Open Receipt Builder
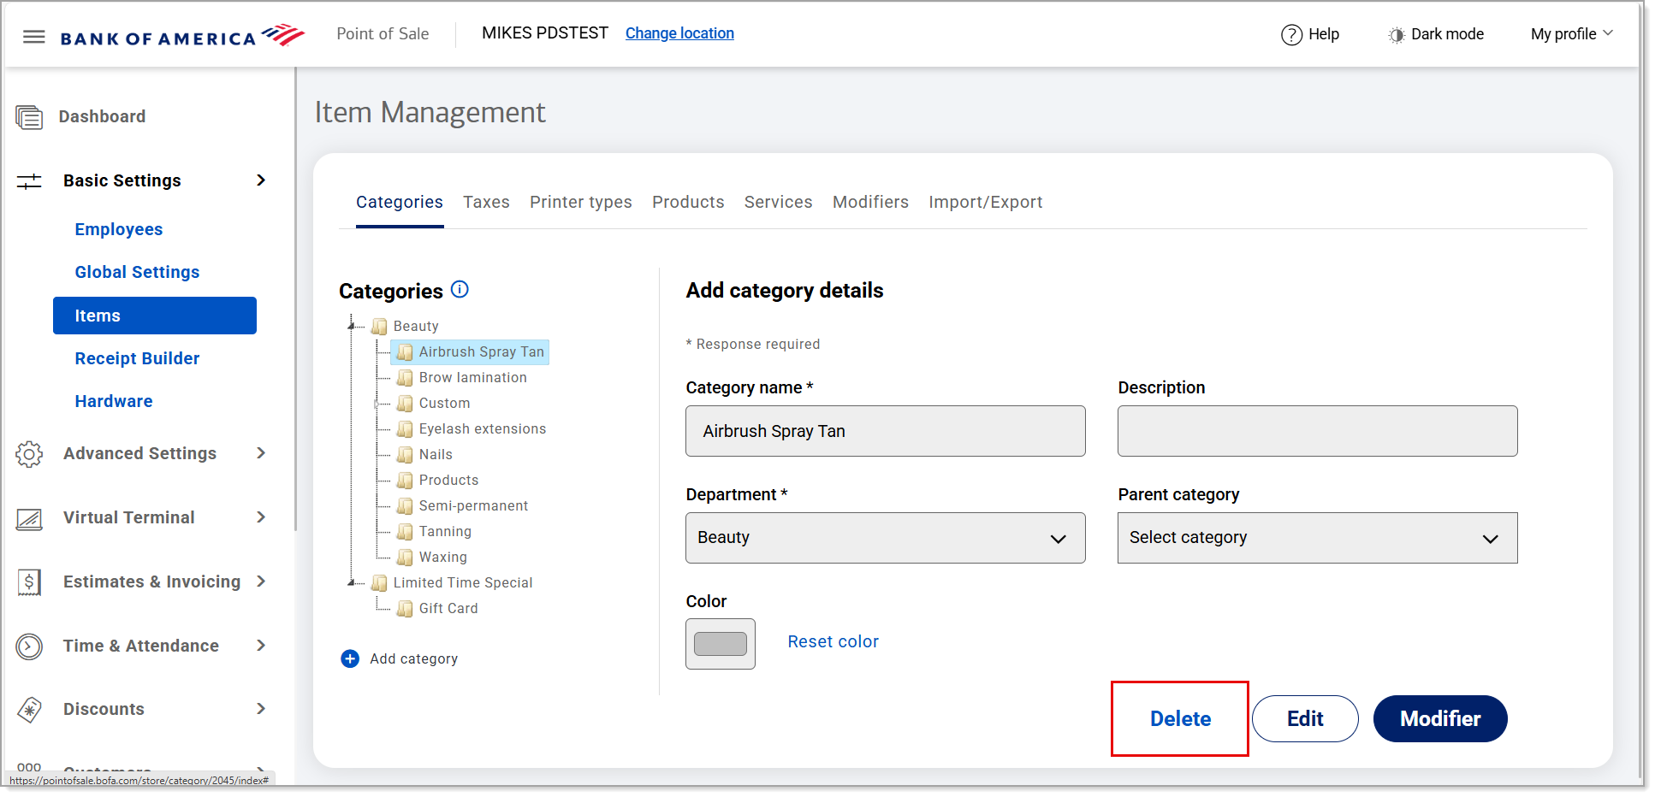 coord(137,358)
